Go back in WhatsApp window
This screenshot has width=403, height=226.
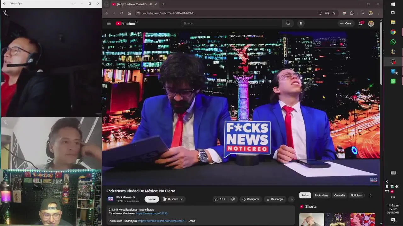tap(4, 3)
